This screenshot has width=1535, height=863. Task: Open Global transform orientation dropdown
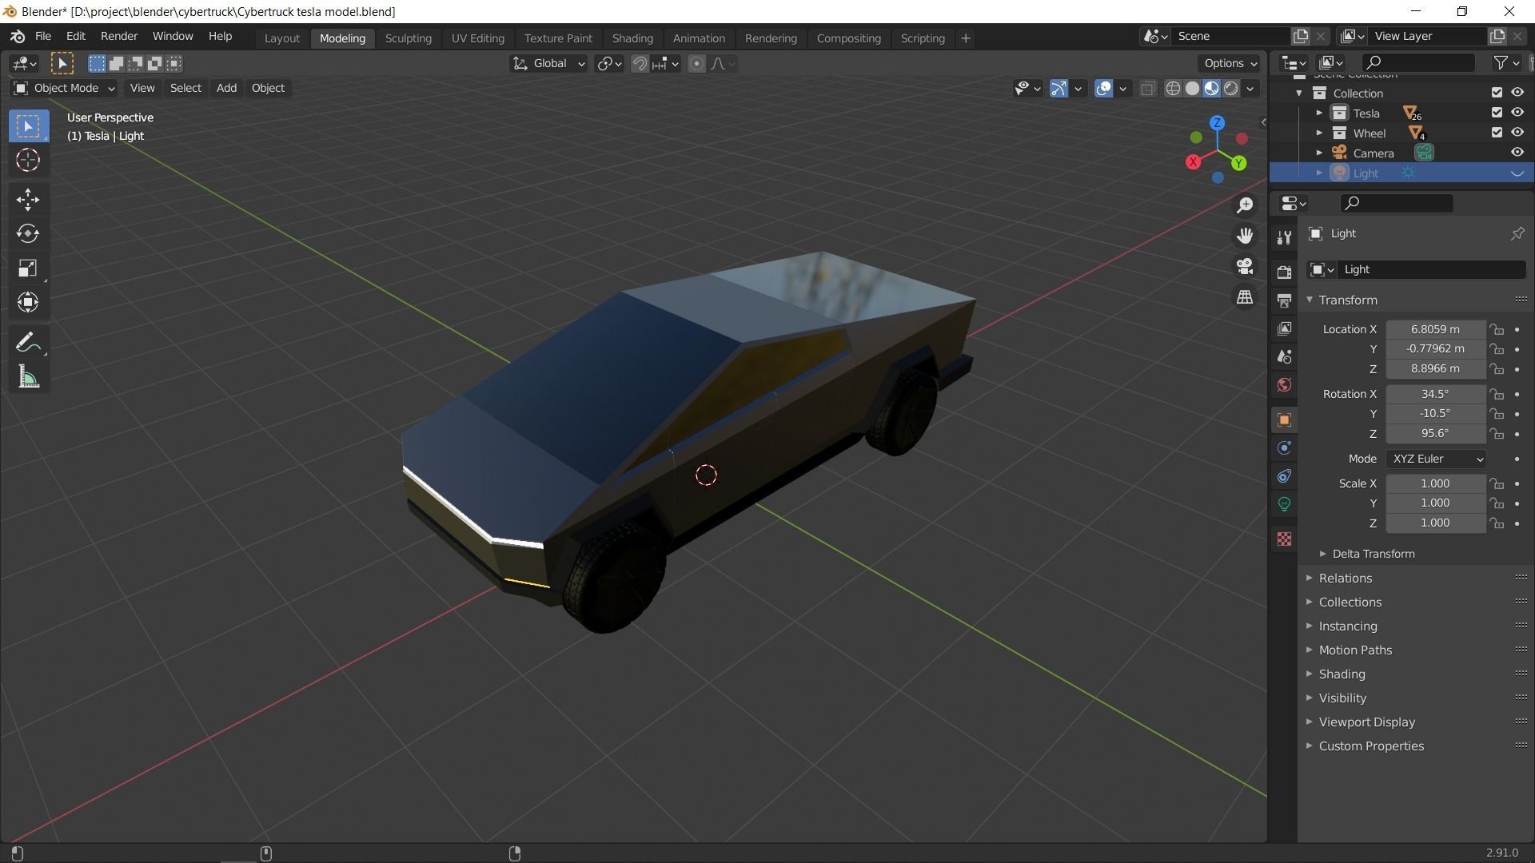coord(548,64)
